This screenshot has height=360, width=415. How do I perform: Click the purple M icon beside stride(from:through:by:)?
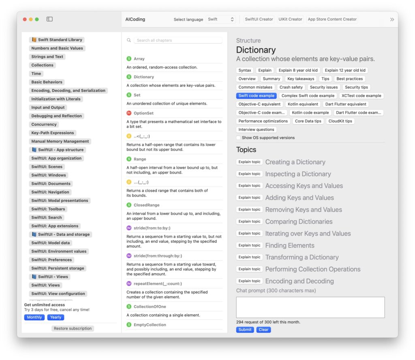129,256
